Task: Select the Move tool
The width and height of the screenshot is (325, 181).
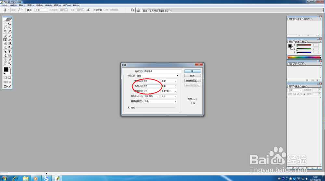Action: click(9, 24)
